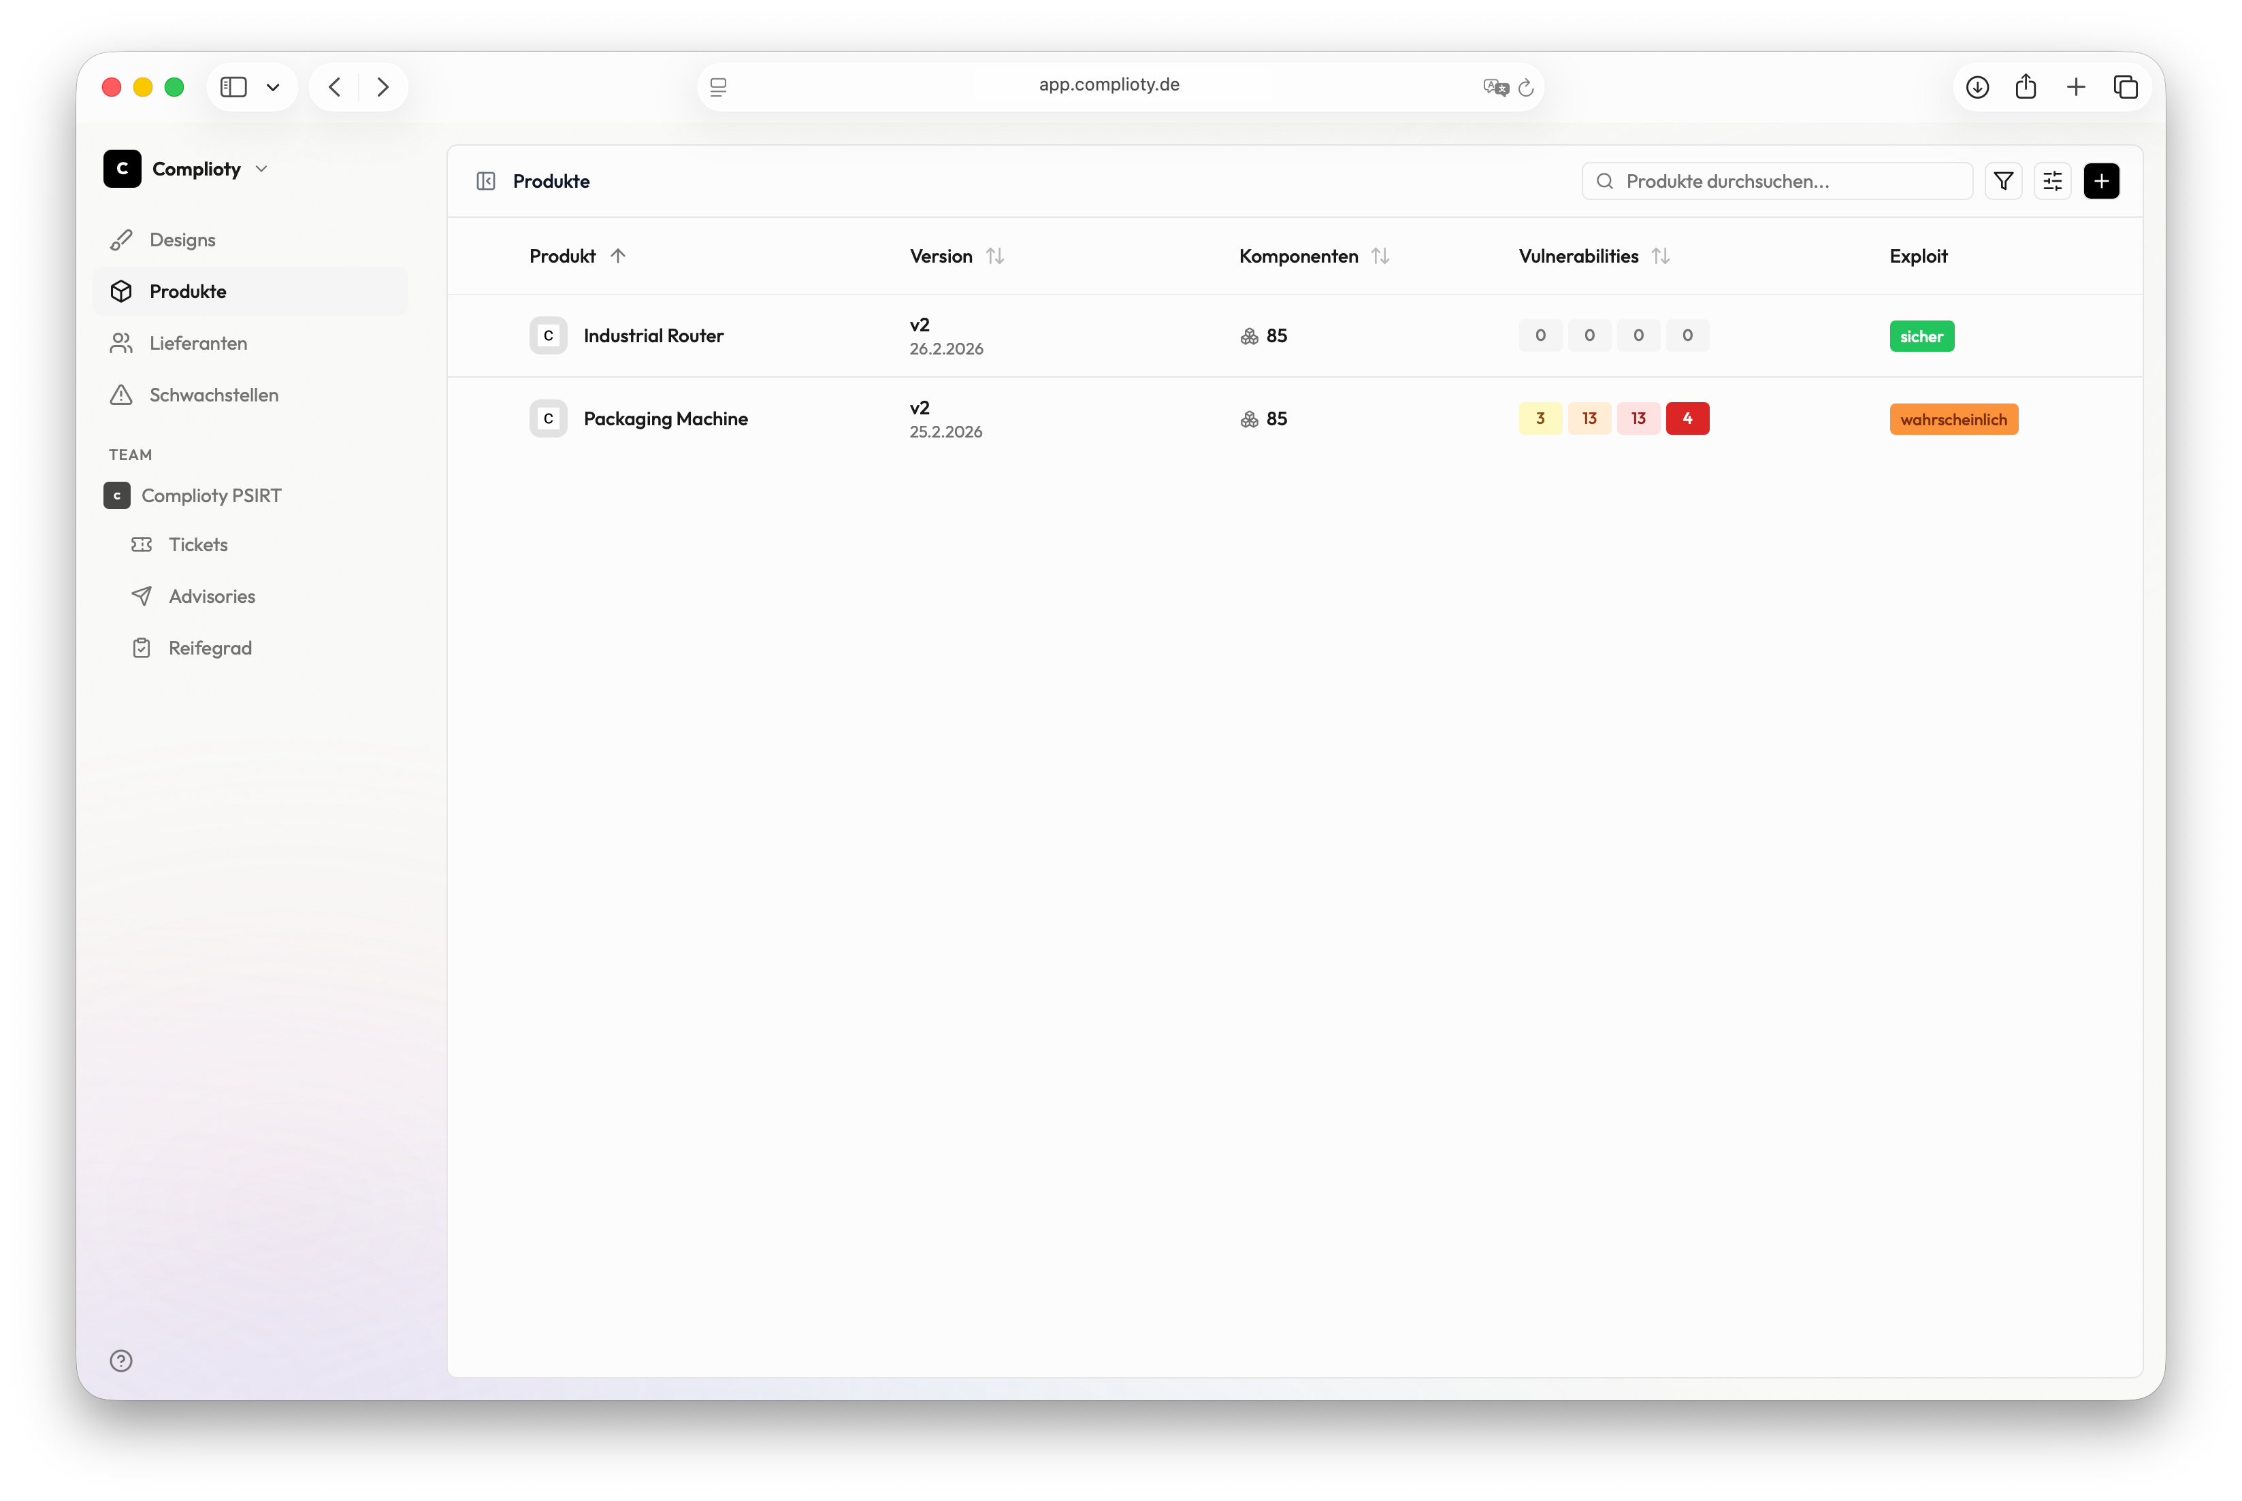Click the black plus add-product button
The height and width of the screenshot is (1501, 2242).
point(2100,181)
